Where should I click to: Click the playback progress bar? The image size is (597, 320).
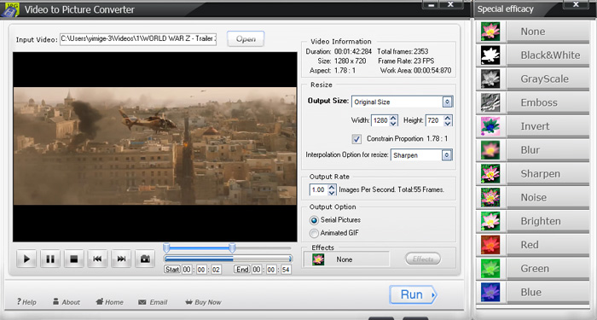click(228, 259)
